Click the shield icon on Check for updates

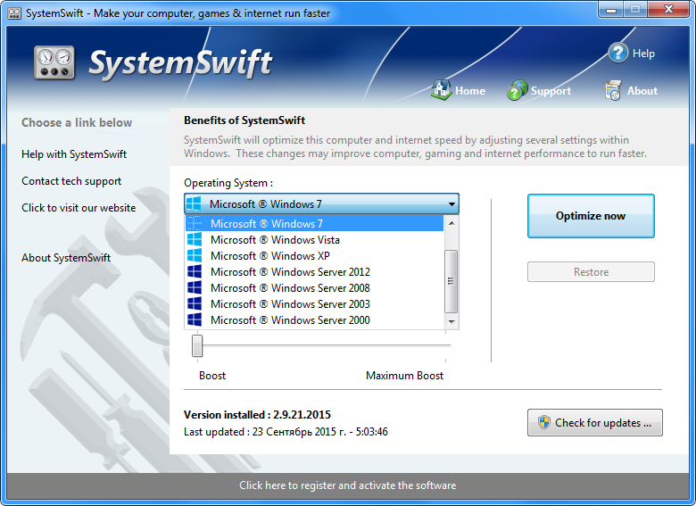coord(543,422)
